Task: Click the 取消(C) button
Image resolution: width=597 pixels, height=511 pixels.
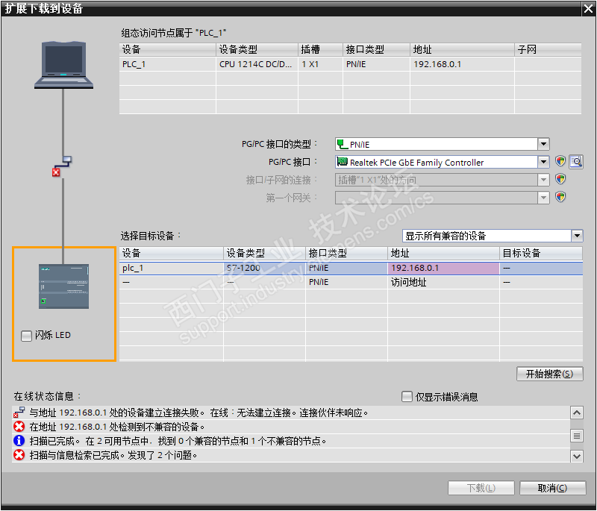Action: tap(552, 488)
